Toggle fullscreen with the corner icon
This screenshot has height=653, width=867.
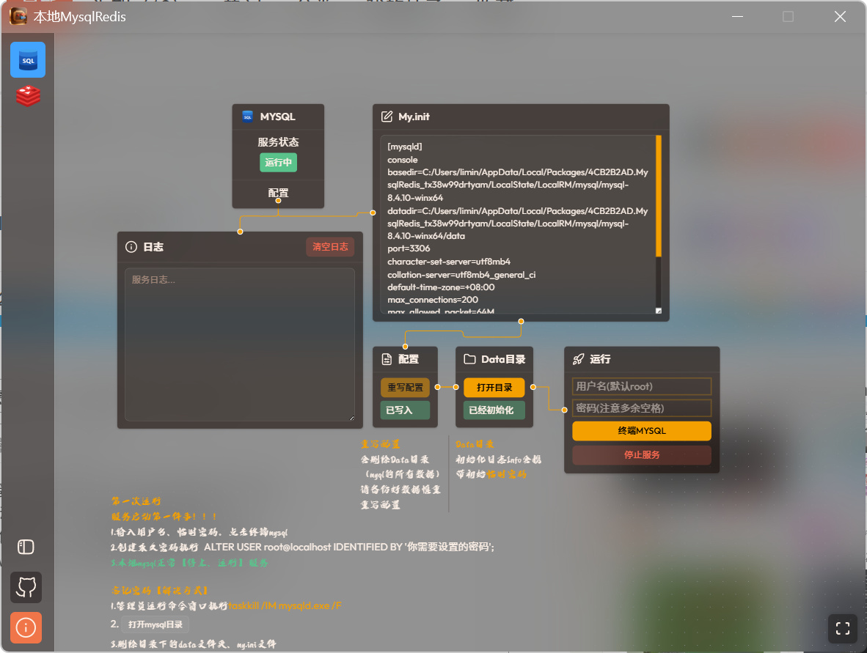[x=843, y=629]
